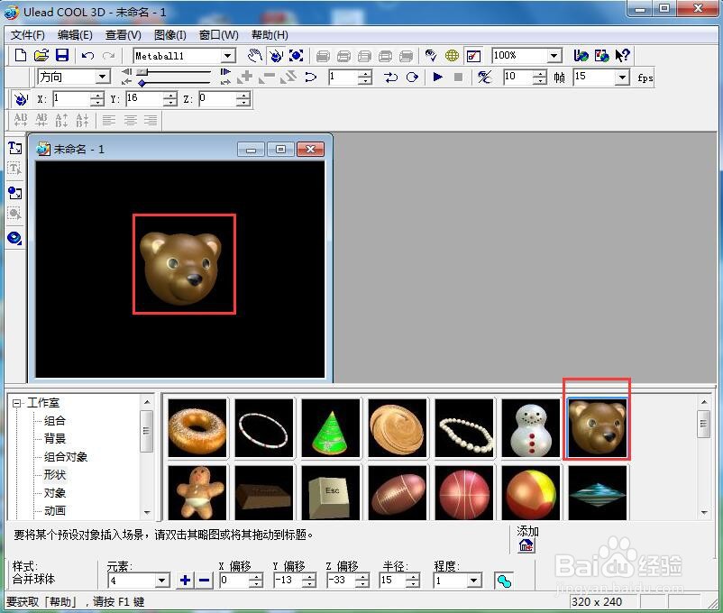The image size is (723, 613).
Task: Select the green cone preset thumbnail
Action: [331, 428]
